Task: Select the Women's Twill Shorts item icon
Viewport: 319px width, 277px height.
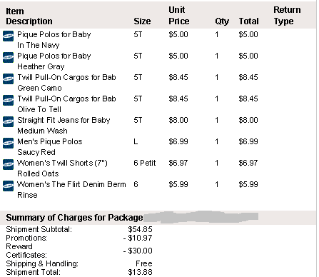Action: [x=8, y=165]
